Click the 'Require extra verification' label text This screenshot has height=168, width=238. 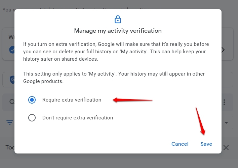pos(72,100)
